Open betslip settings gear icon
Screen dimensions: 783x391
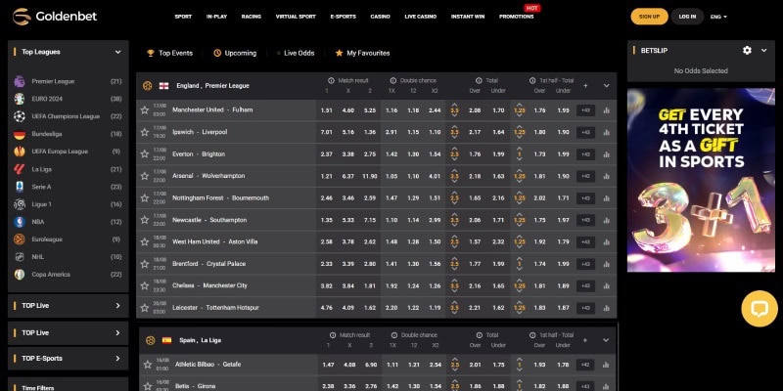pos(747,51)
